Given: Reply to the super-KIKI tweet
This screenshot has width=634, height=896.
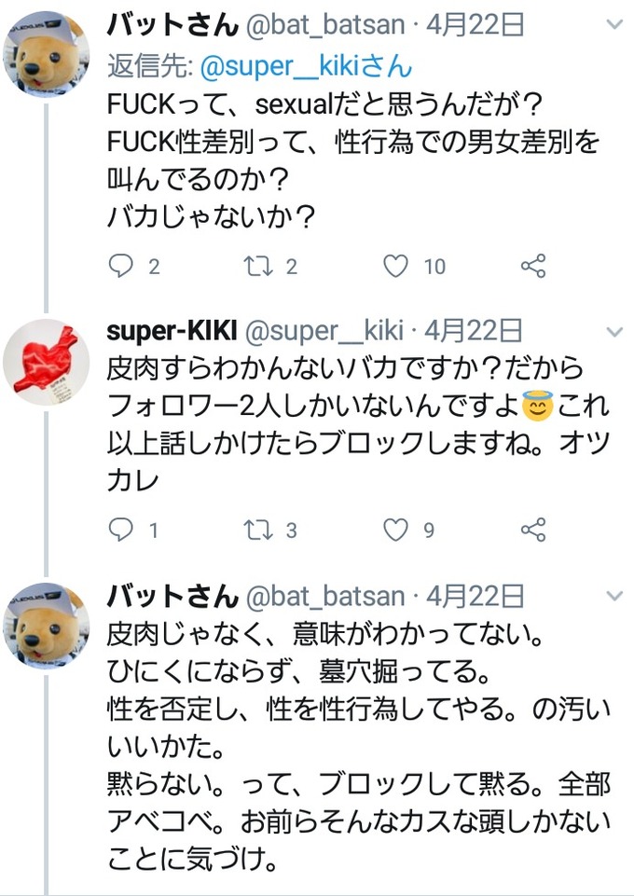Looking at the screenshot, I should [122, 531].
